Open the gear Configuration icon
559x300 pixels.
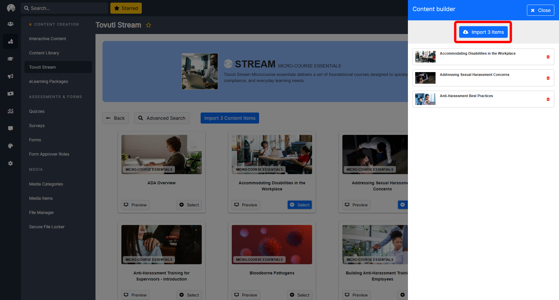[10, 163]
